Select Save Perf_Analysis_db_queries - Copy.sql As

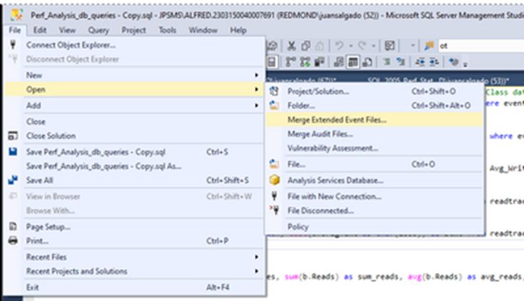133,166
